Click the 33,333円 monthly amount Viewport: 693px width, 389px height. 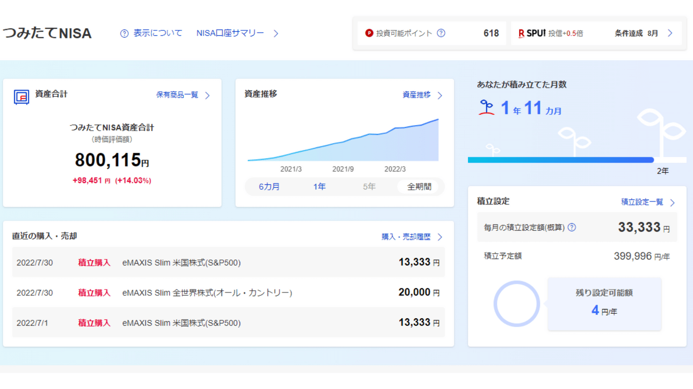pyautogui.click(x=644, y=227)
